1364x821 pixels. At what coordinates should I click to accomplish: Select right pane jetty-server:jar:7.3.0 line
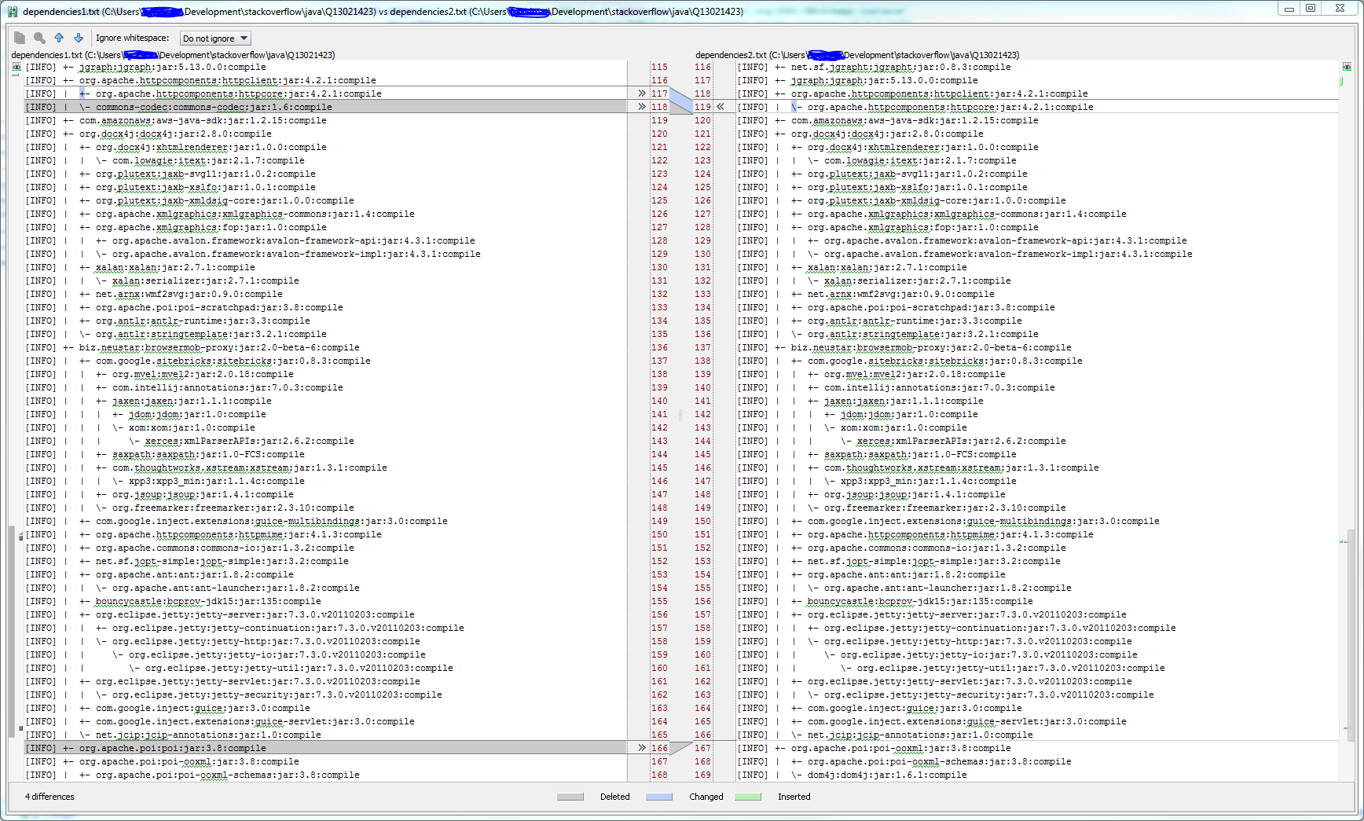1037,614
